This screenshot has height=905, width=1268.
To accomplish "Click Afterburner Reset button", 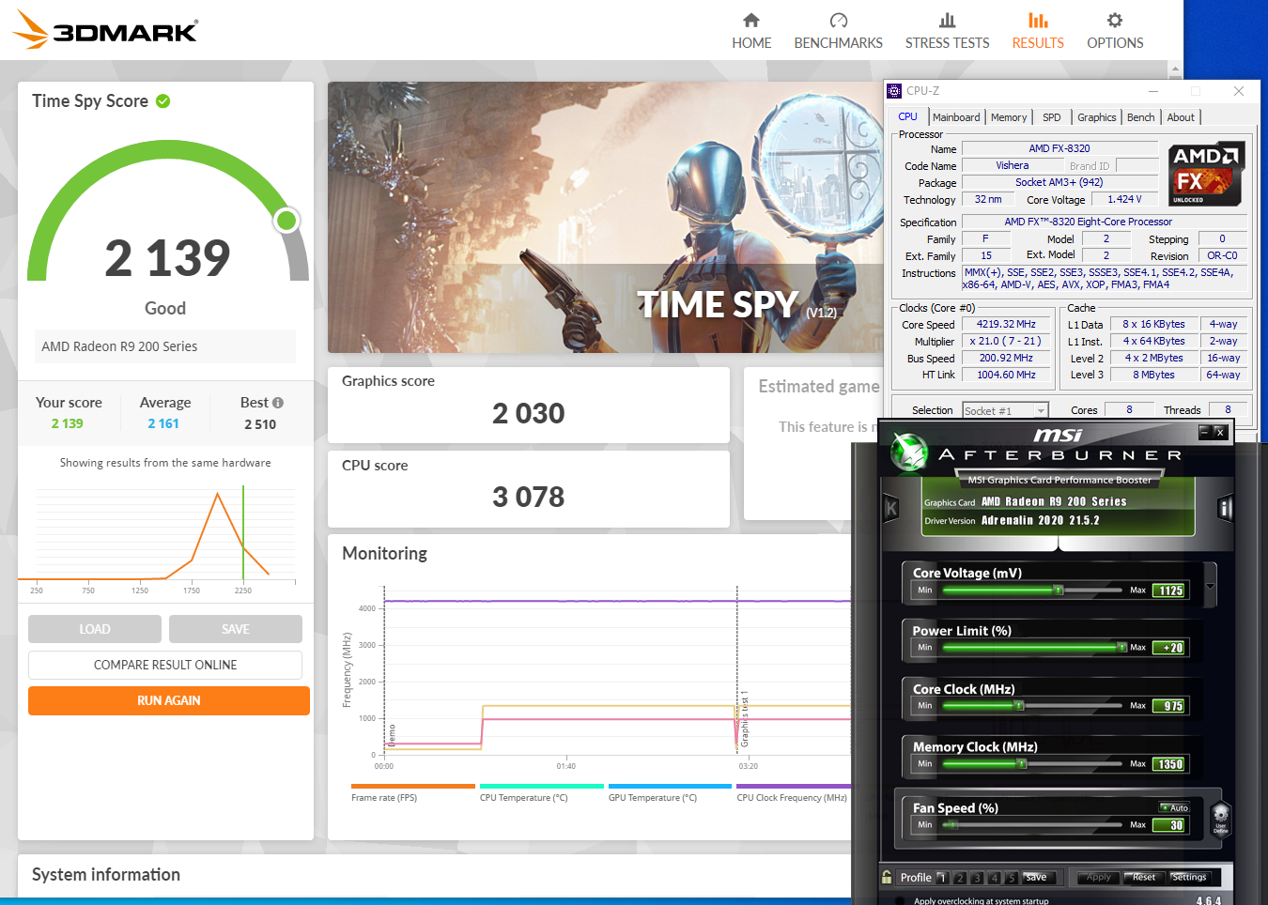I will (1143, 877).
